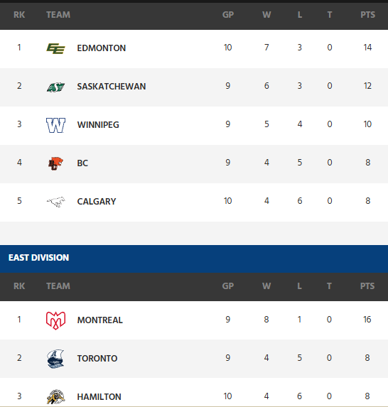Screen dimensions: 388x407
Task: Click the HAMILTON team name
Action: 99,397
